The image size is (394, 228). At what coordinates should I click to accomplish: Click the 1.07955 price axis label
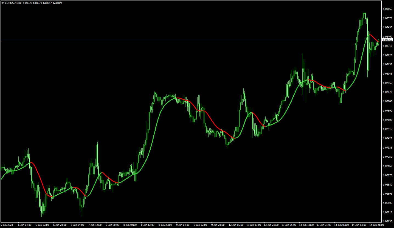387,83
